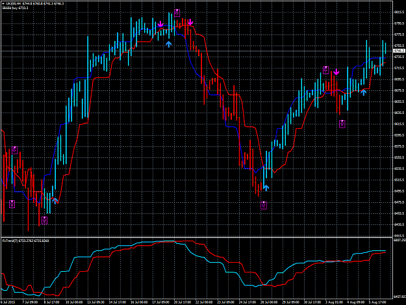Click the 30 Jul 17:00 time axis label
Screen dimensions: 406x305
(x=312, y=302)
